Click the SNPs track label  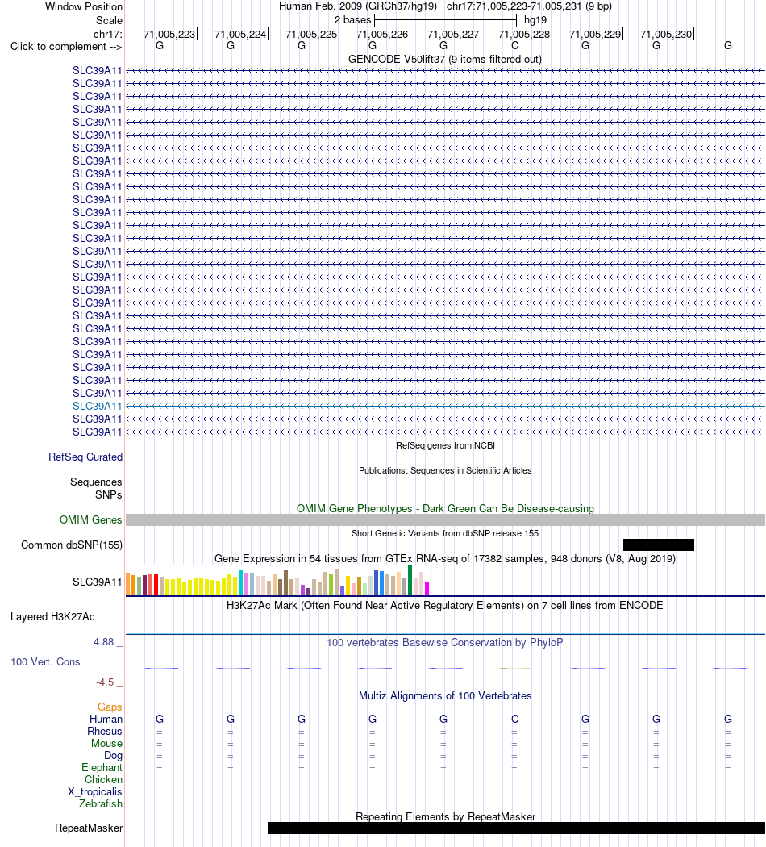tap(109, 494)
